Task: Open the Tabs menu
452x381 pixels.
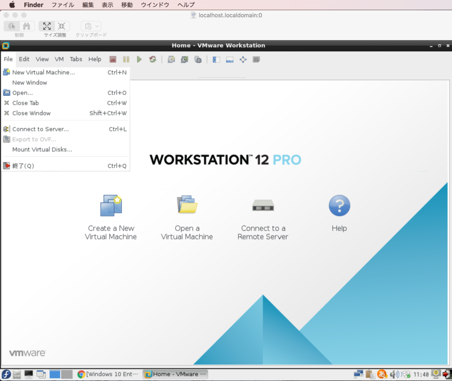Action: click(76, 59)
